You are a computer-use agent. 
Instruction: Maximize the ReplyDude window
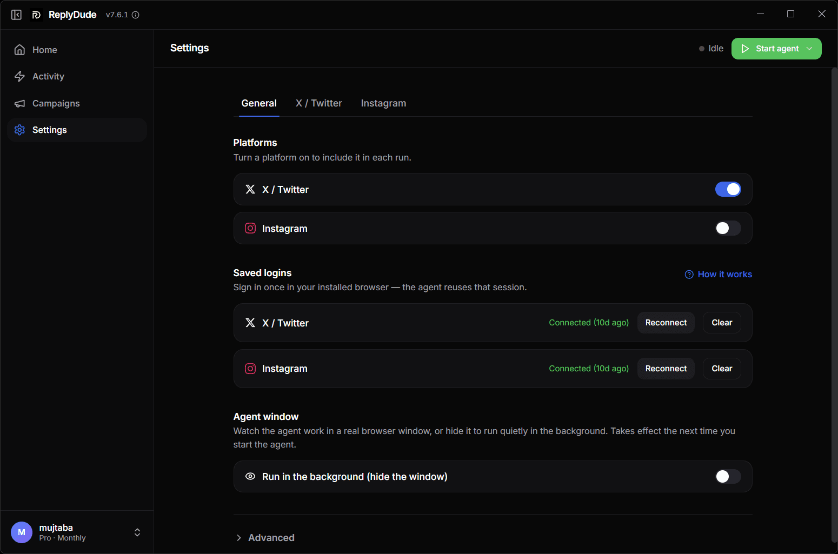(x=790, y=14)
